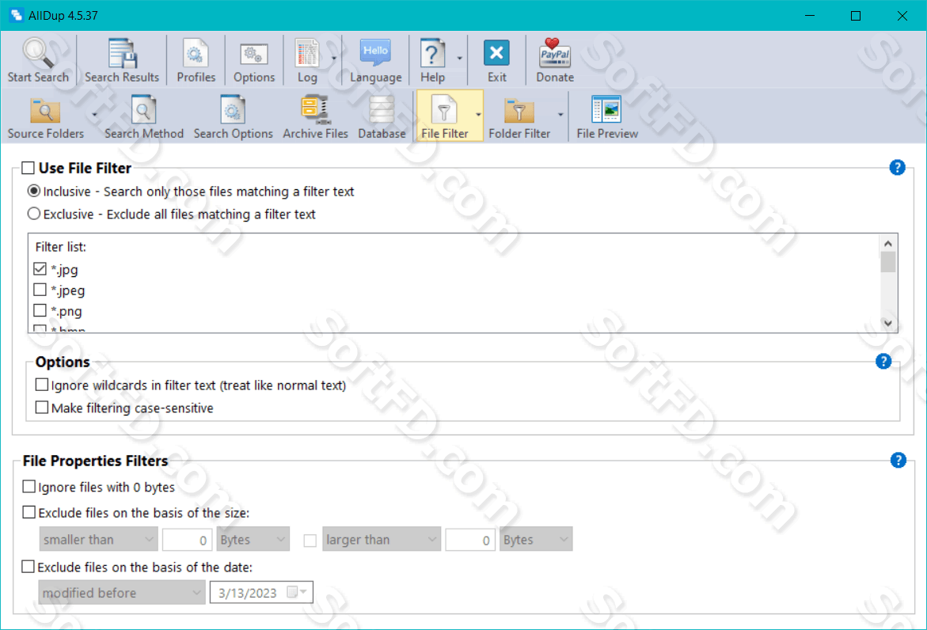Open the Language Hello icon
Screen dimensions: 927x630
coord(375,53)
